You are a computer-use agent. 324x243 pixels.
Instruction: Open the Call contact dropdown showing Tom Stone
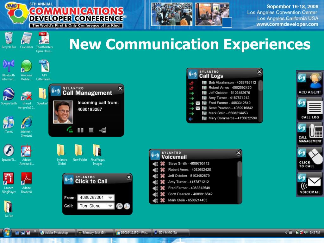[x=110, y=206]
